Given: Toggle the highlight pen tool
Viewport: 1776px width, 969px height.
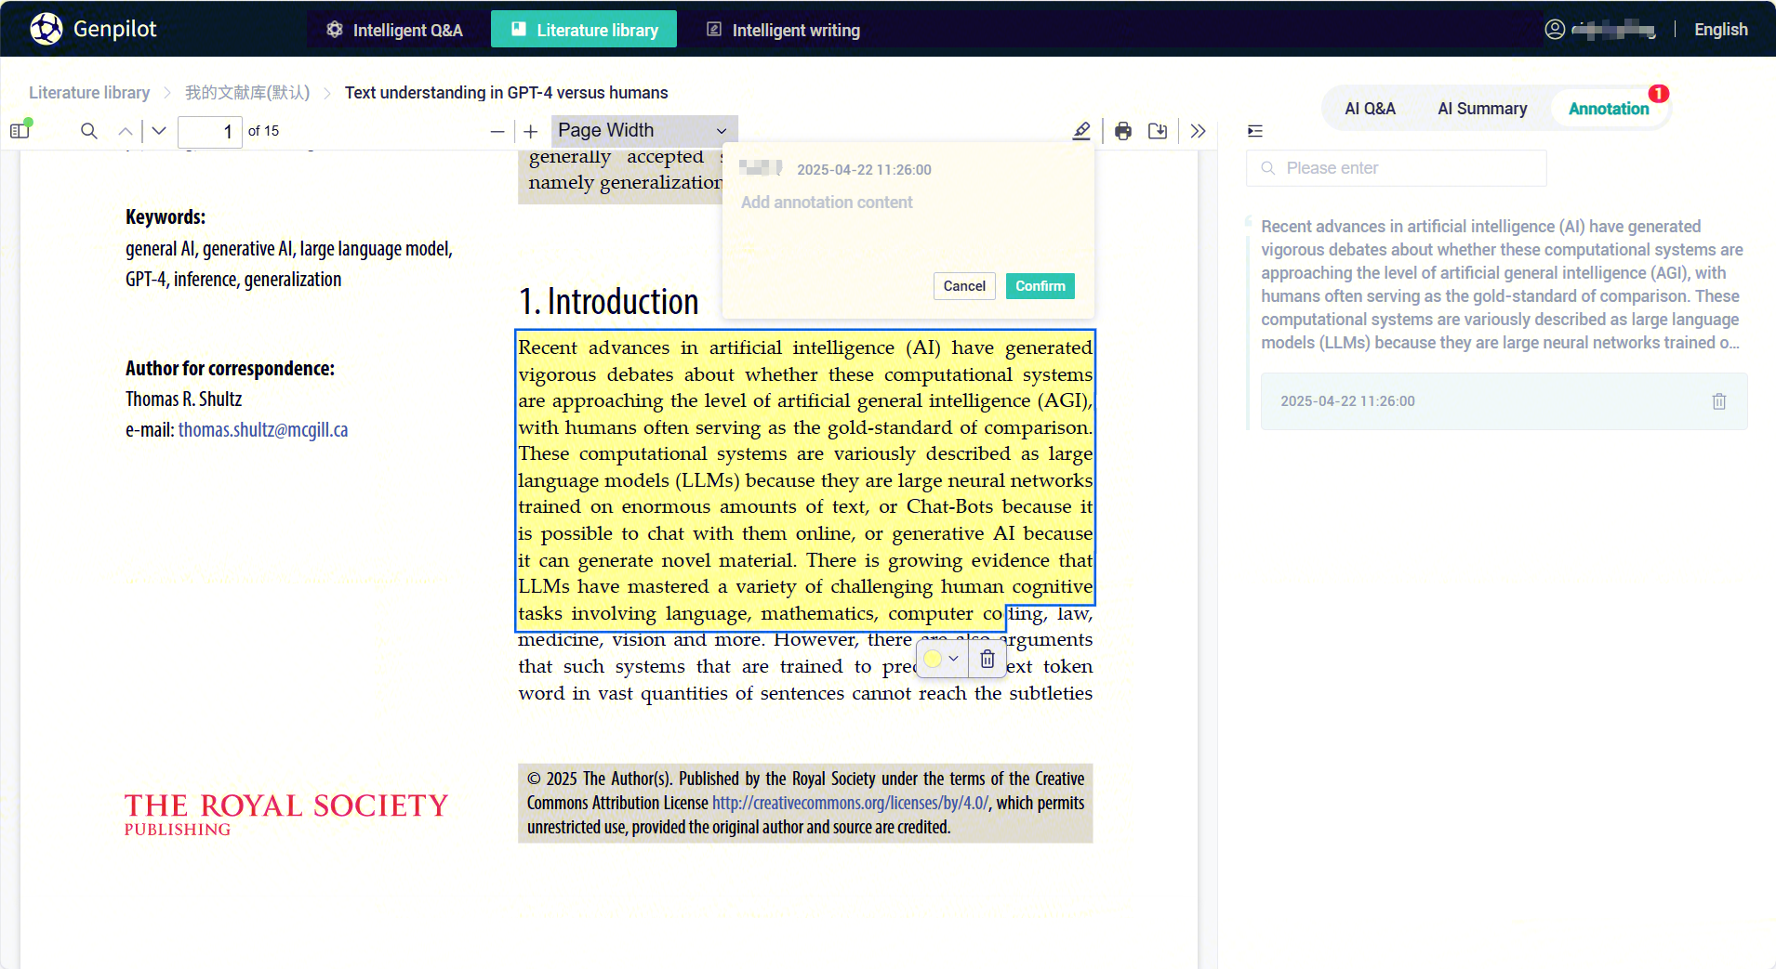Looking at the screenshot, I should (x=1081, y=131).
